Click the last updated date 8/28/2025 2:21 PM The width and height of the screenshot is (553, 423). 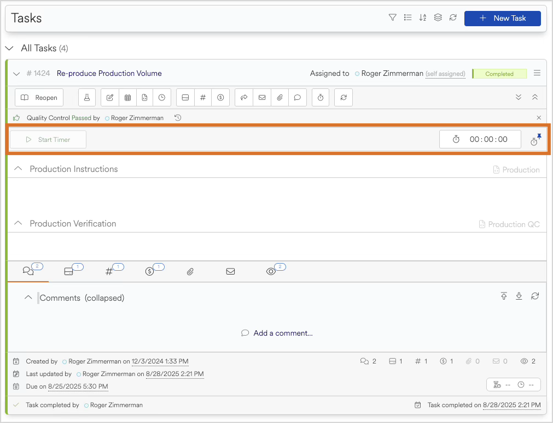pyautogui.click(x=175, y=374)
